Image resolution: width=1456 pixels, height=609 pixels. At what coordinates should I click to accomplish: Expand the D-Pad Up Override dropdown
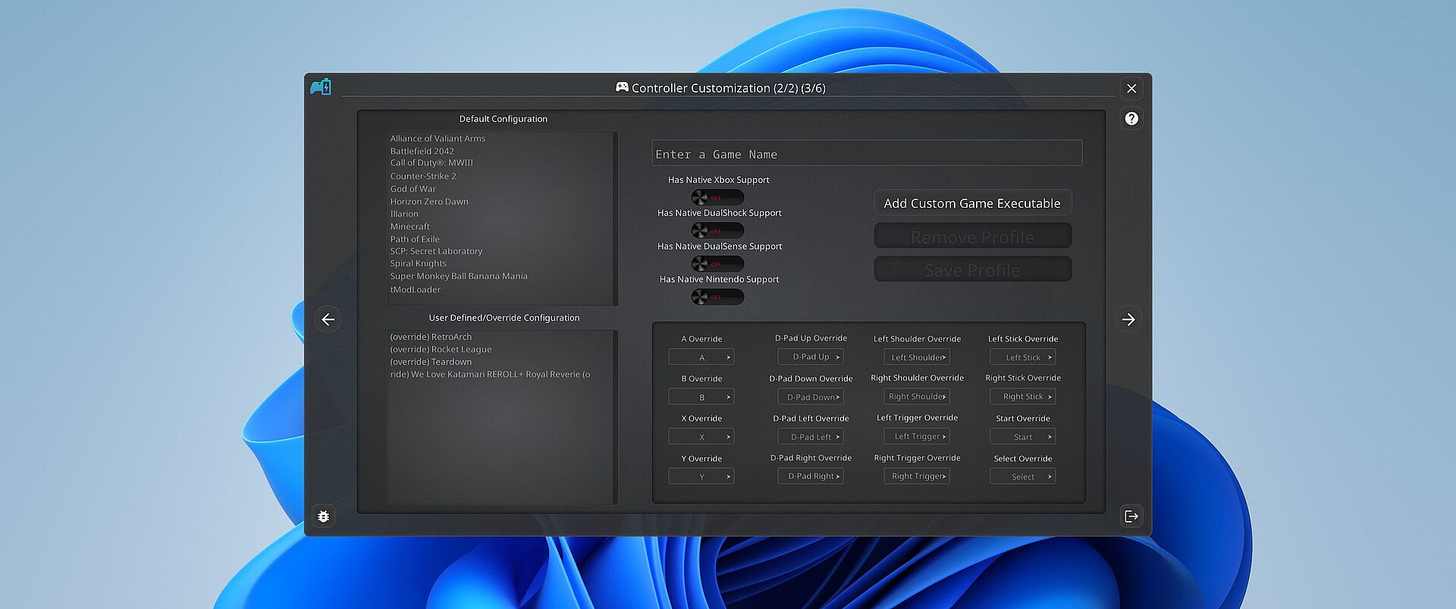811,357
